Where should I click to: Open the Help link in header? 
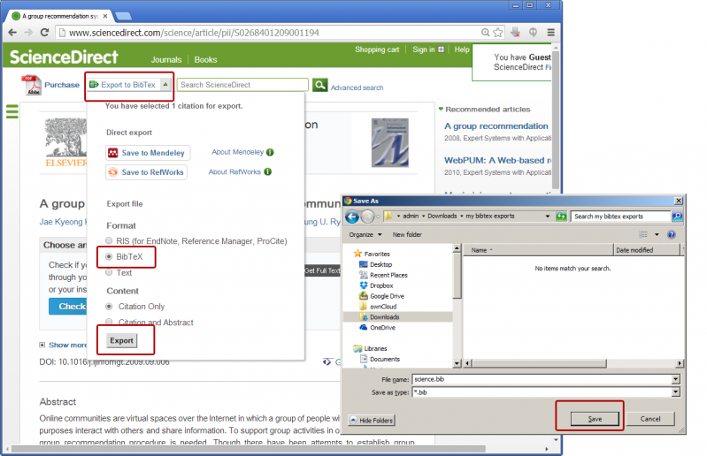[x=462, y=49]
